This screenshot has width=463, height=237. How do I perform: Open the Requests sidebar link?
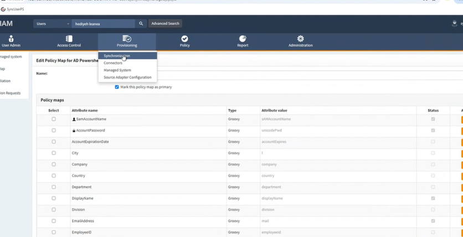(11, 93)
